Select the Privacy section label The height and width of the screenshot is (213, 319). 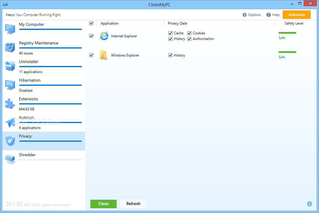click(25, 136)
